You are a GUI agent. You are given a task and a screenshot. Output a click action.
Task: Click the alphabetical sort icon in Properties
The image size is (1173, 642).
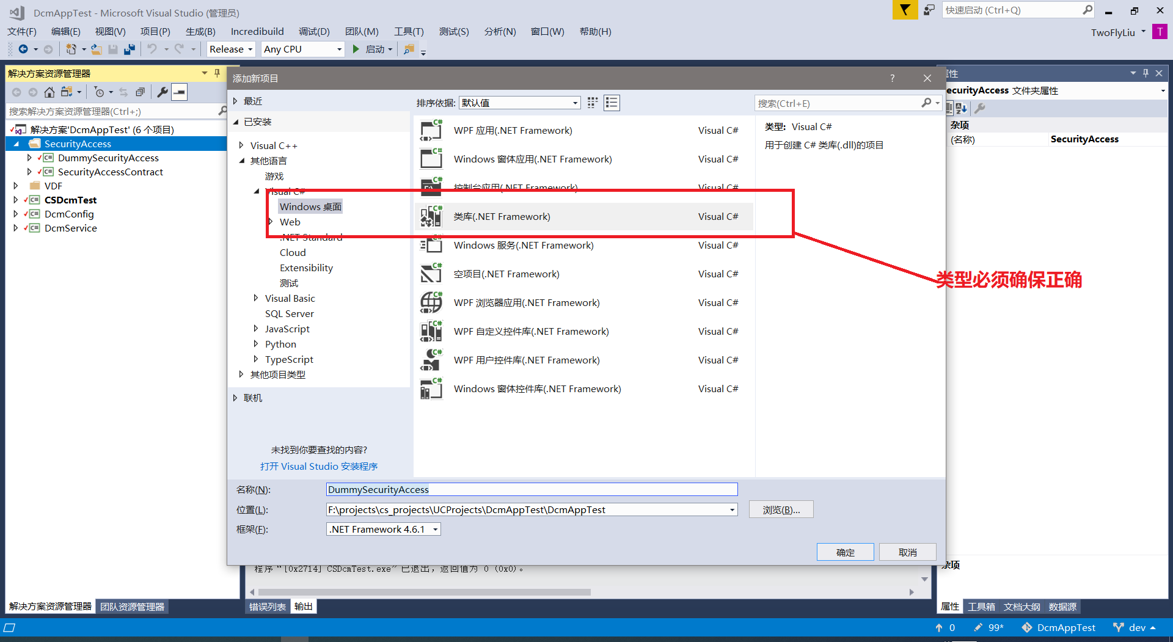[x=962, y=108]
